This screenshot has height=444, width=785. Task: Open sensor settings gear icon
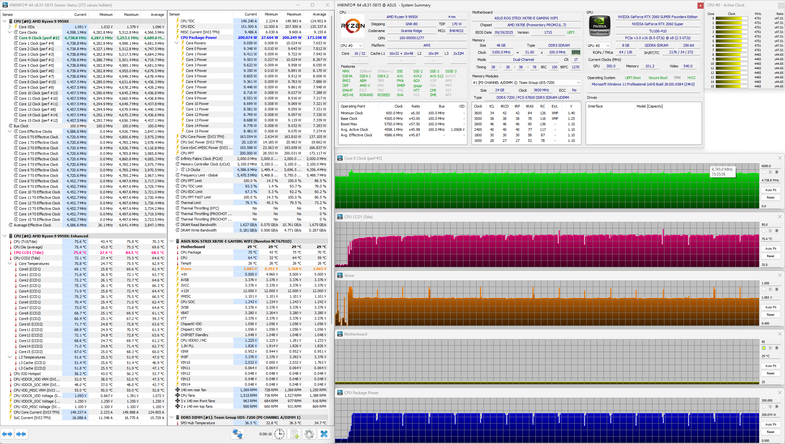309,434
